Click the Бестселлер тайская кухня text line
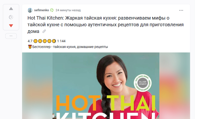Image resolution: width=198 pixels, height=119 pixels. pyautogui.click(x=70, y=47)
